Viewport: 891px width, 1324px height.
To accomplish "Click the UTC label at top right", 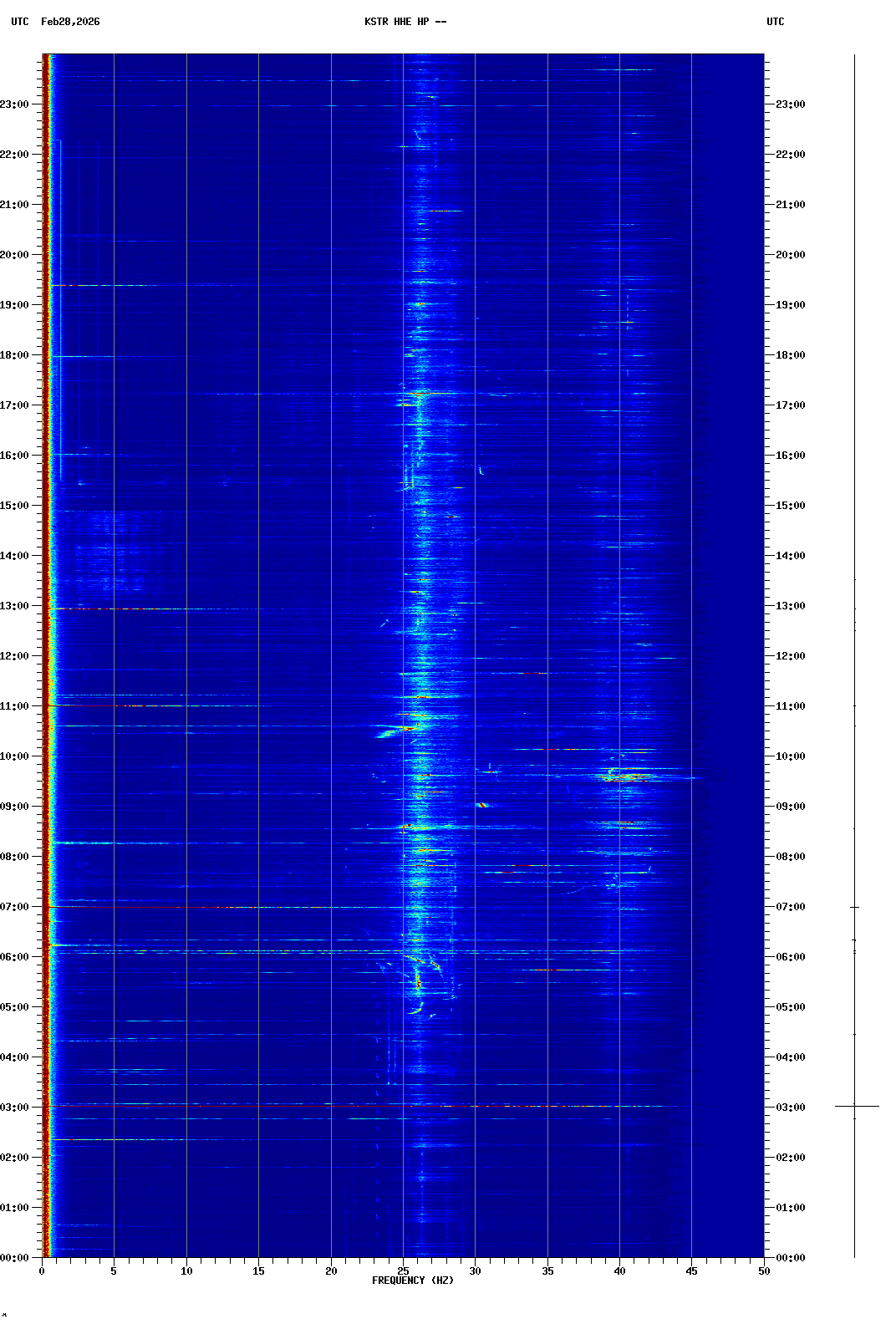I will pos(775,22).
